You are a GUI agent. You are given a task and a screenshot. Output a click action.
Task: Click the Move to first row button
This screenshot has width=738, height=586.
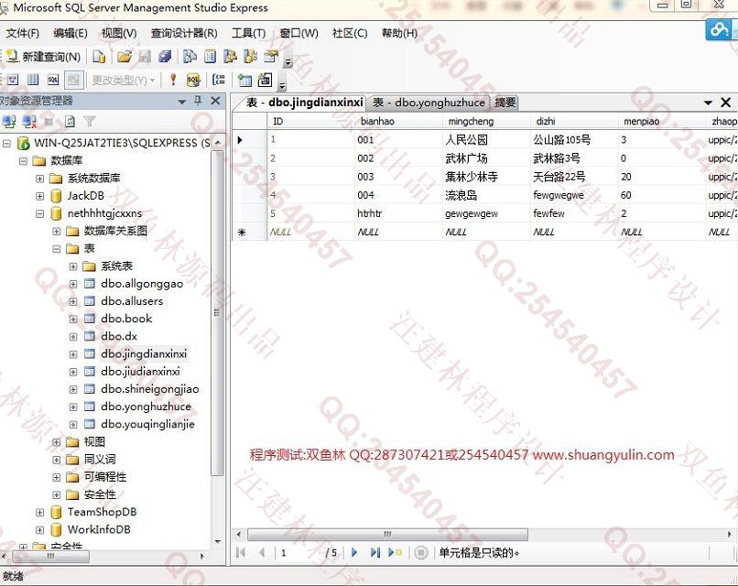coord(241,553)
